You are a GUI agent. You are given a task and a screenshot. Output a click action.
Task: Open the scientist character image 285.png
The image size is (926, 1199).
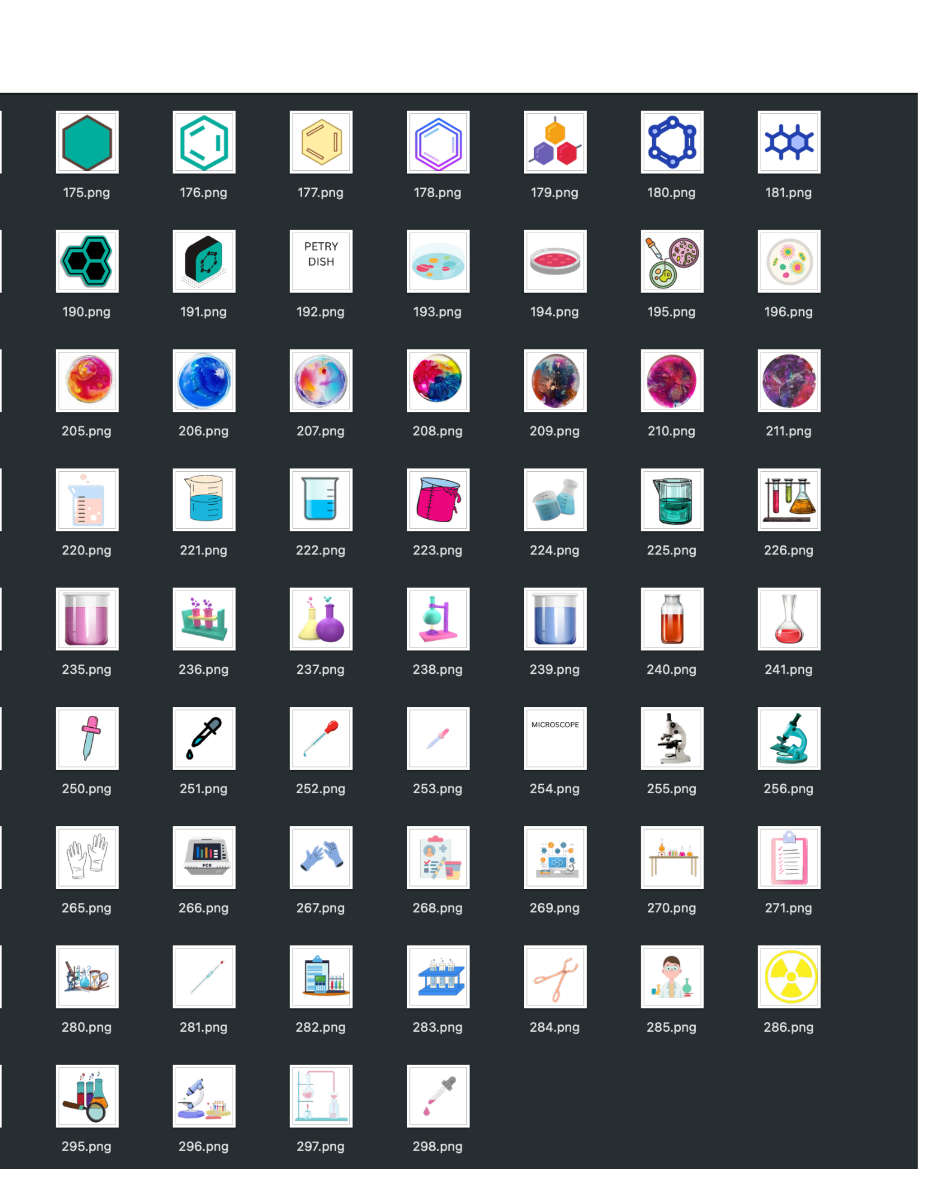(671, 977)
